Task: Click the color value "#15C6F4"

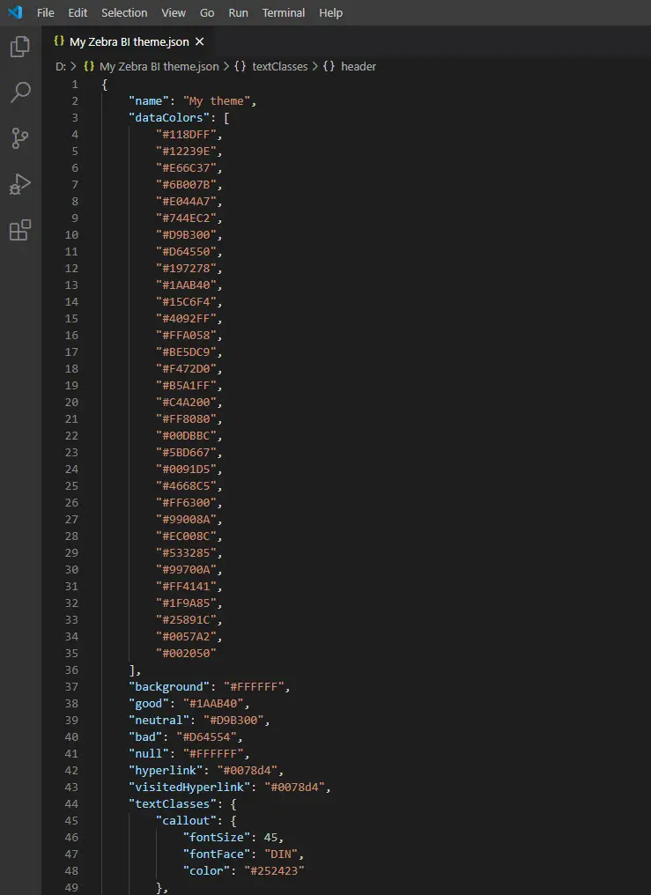Action: (x=186, y=302)
